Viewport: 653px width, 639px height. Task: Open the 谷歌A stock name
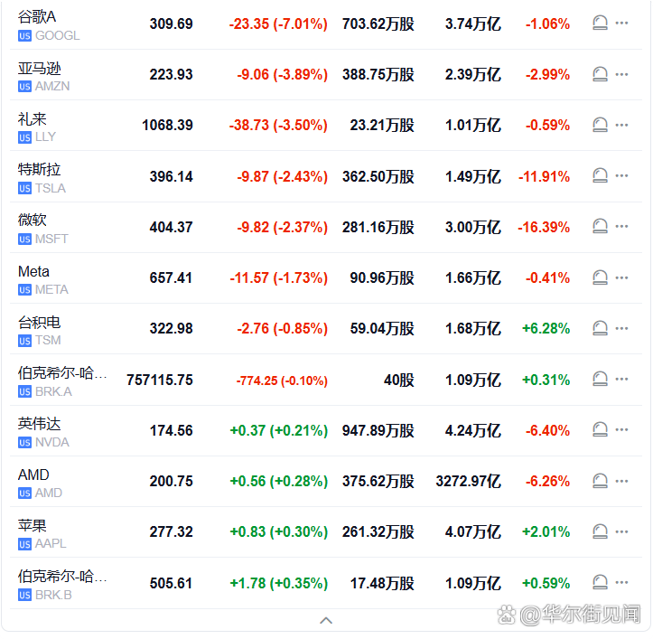point(37,16)
